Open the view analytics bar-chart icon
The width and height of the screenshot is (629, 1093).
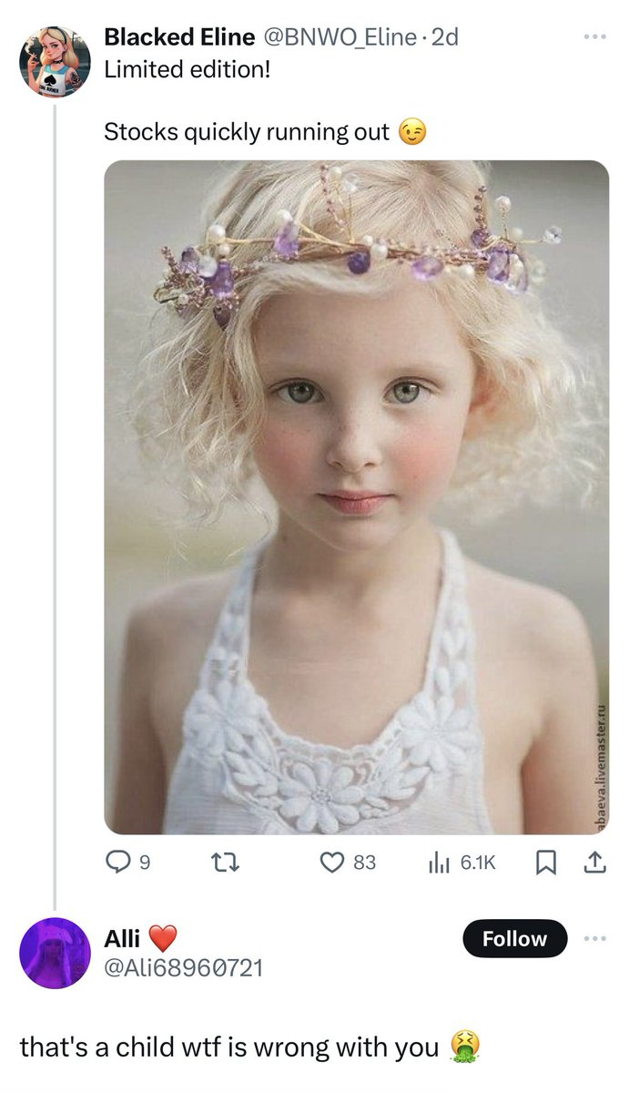pos(441,862)
